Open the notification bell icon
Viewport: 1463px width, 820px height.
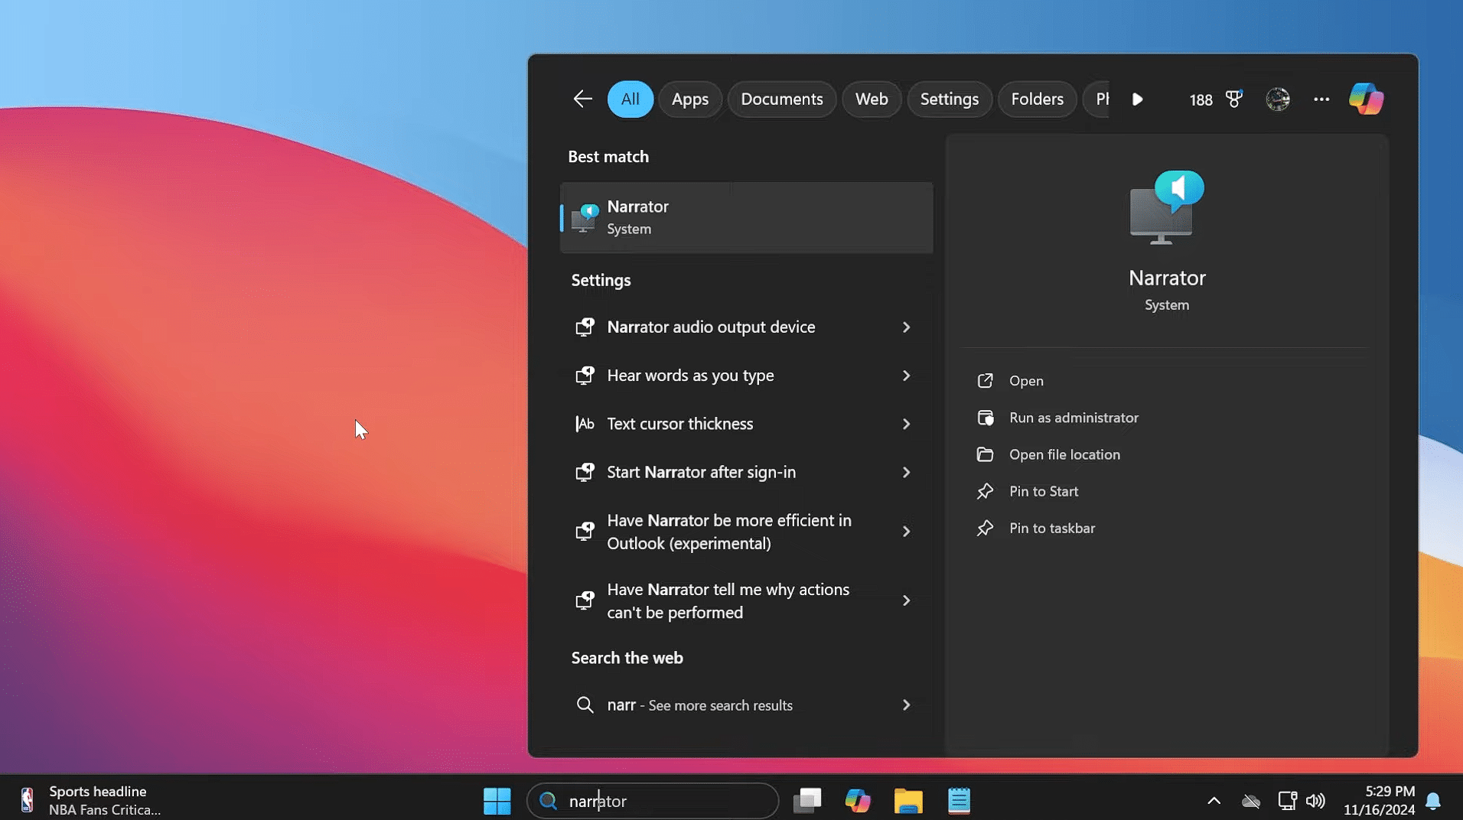tap(1433, 801)
